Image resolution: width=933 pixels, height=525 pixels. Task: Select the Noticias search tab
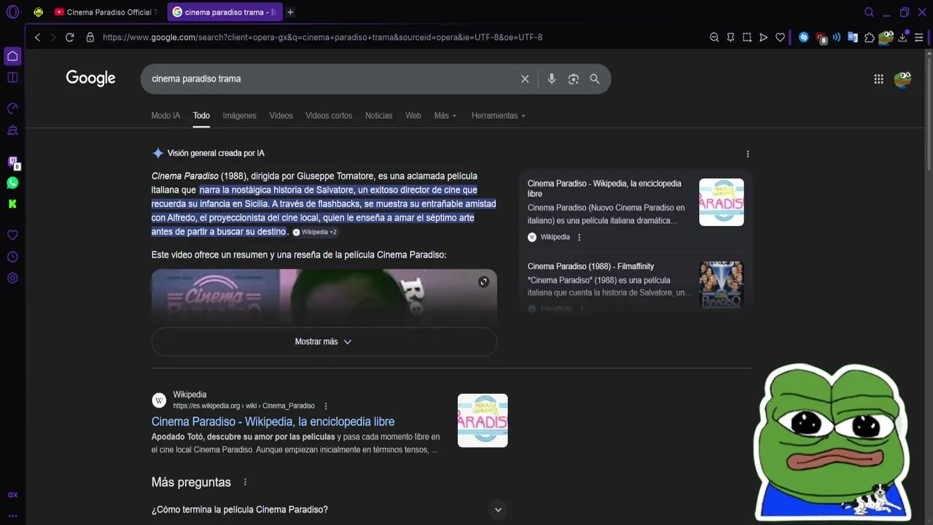tap(378, 116)
